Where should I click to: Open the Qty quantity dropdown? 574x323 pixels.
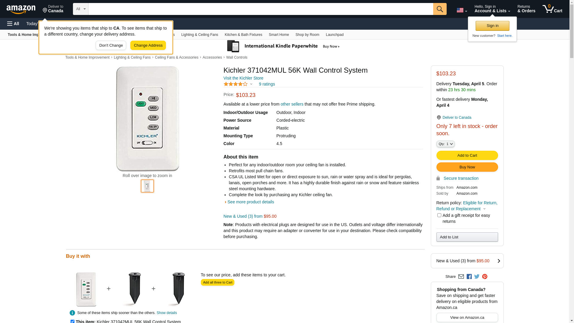coord(445,144)
